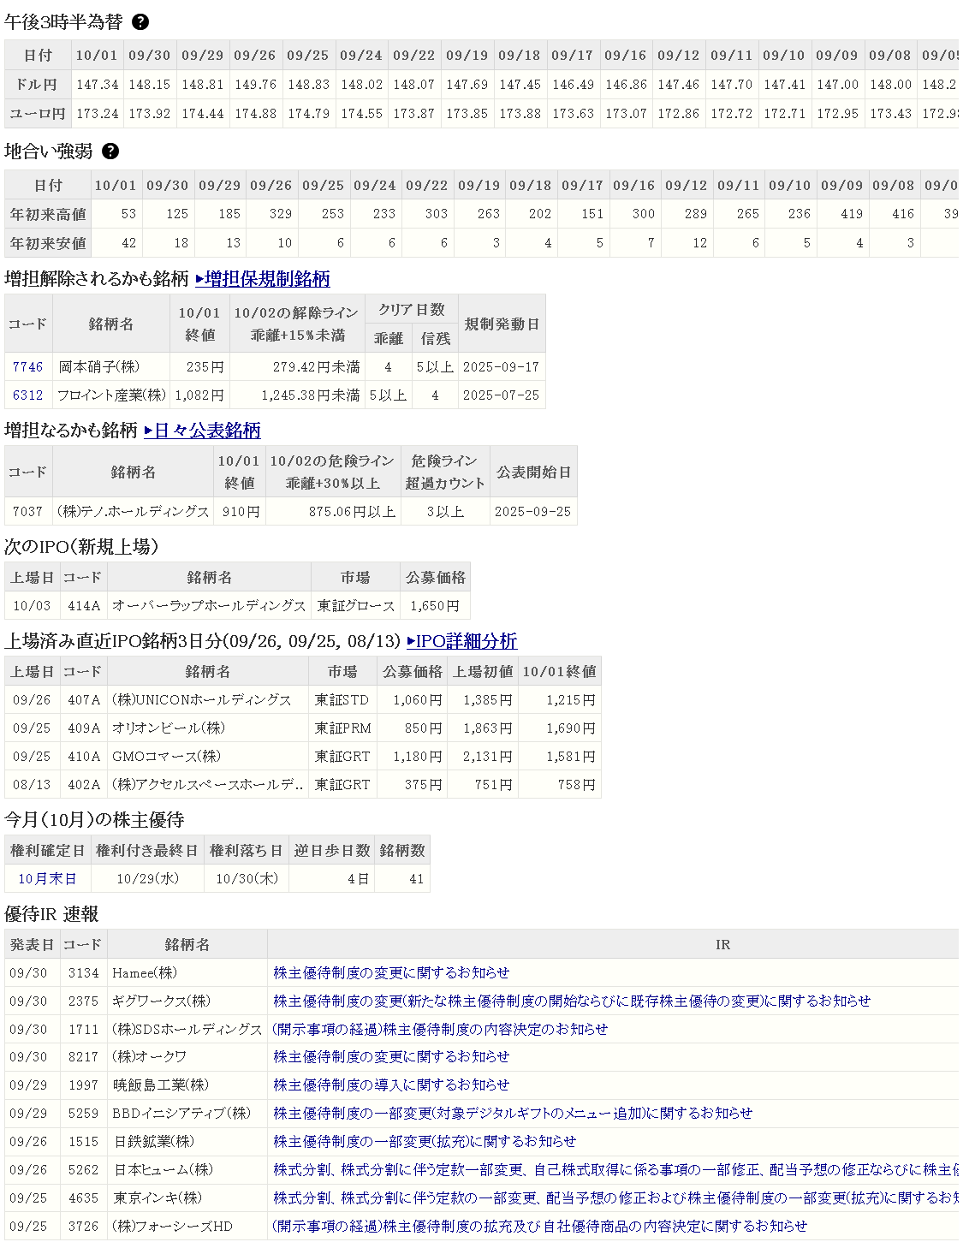The width and height of the screenshot is (975, 1248).
Task: Open 東京インキ stock split notice
Action: [x=615, y=1198]
